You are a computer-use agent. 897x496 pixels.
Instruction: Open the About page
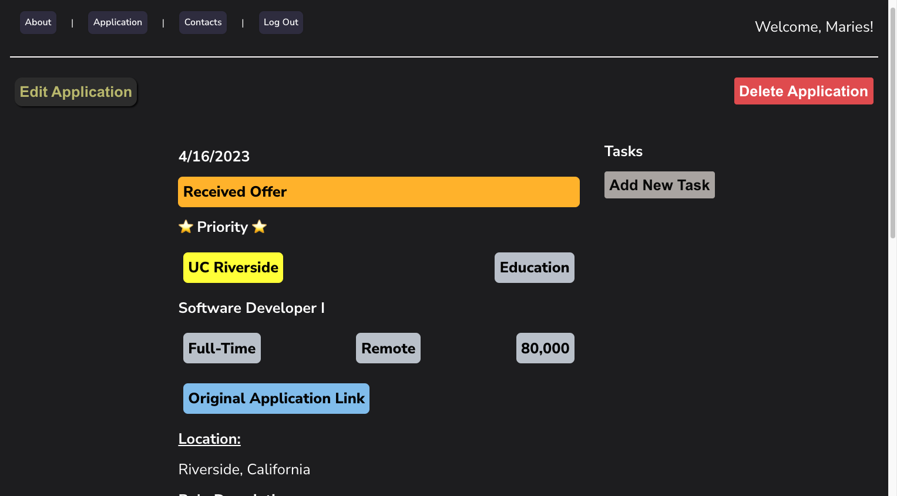coord(38,22)
